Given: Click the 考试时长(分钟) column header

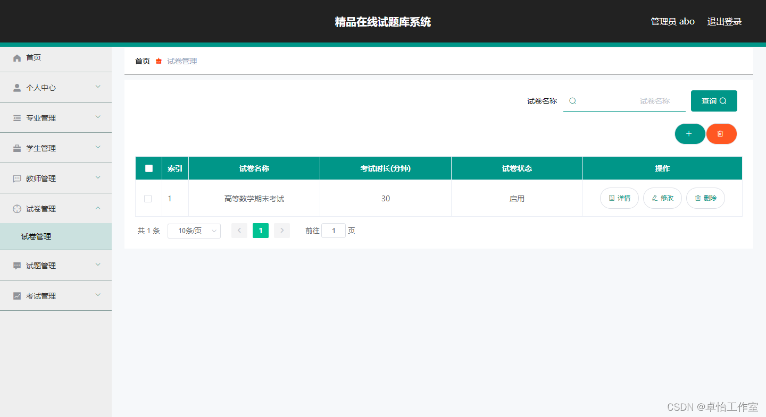Looking at the screenshot, I should (x=386, y=168).
